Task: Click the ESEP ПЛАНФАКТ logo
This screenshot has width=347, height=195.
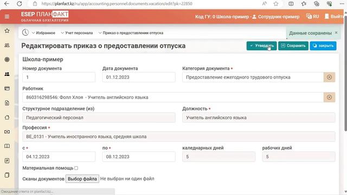Action: pos(44,16)
